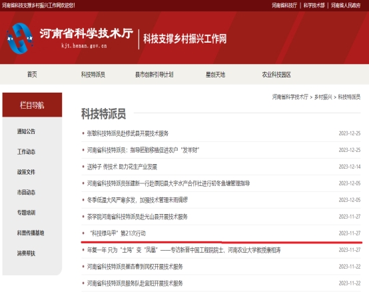Click 河南省科学技术厅 breadcrumb link
The image size is (369, 294).
(290, 97)
